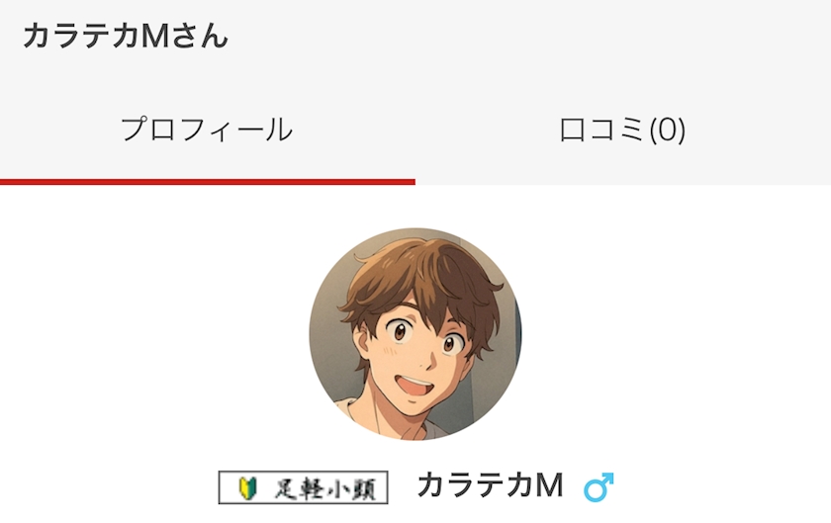Click the avatar character's smiling face

418,355
